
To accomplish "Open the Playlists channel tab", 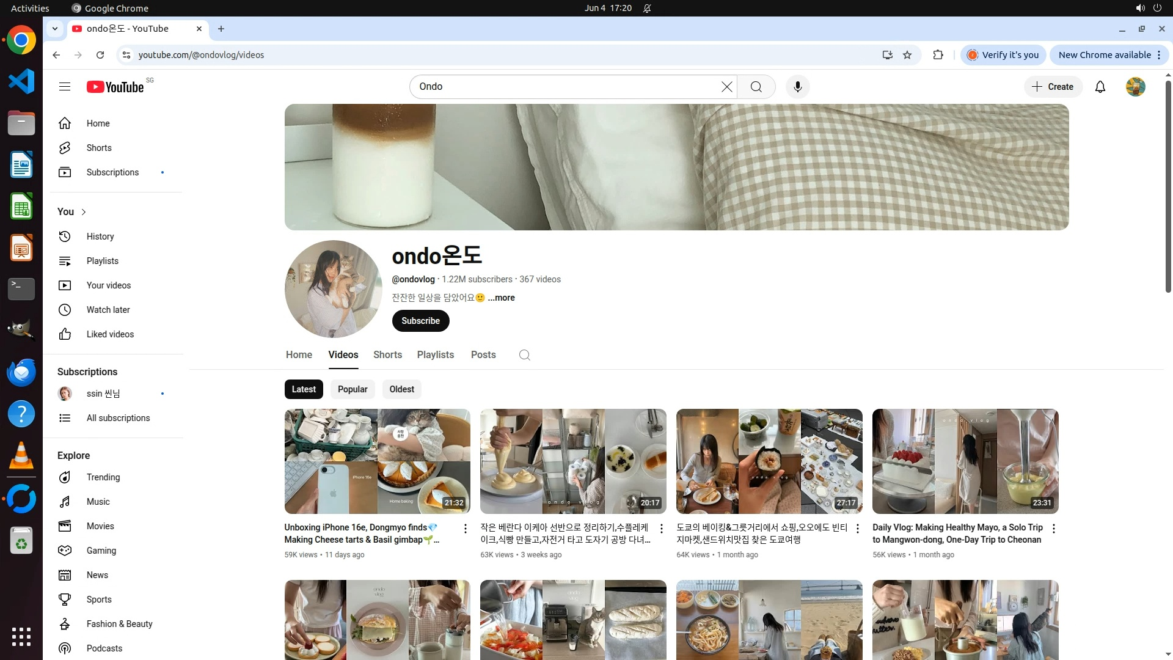I will point(435,355).
